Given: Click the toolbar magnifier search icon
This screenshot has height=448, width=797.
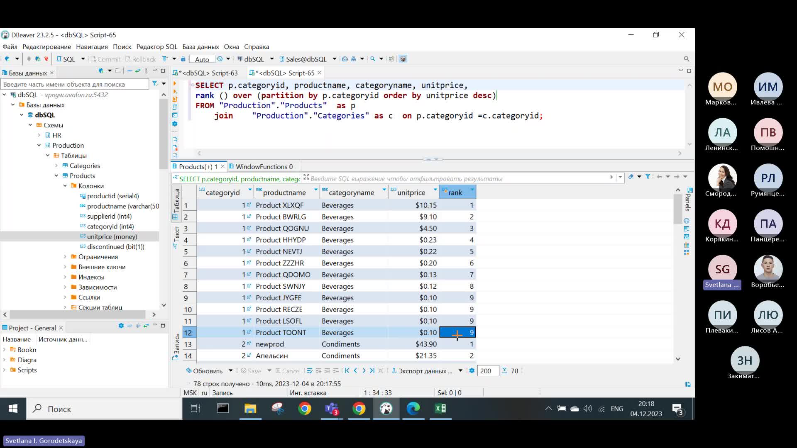Looking at the screenshot, I should [373, 59].
